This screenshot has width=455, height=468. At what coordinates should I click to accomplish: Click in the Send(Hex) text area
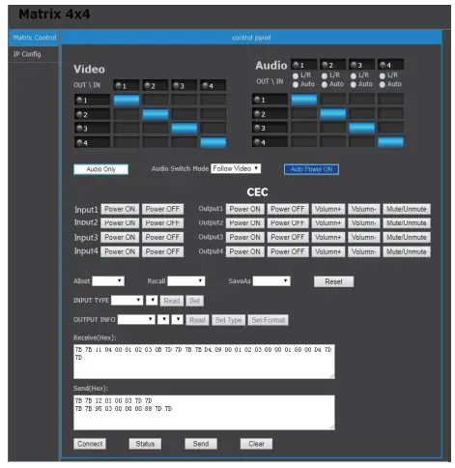(x=204, y=413)
